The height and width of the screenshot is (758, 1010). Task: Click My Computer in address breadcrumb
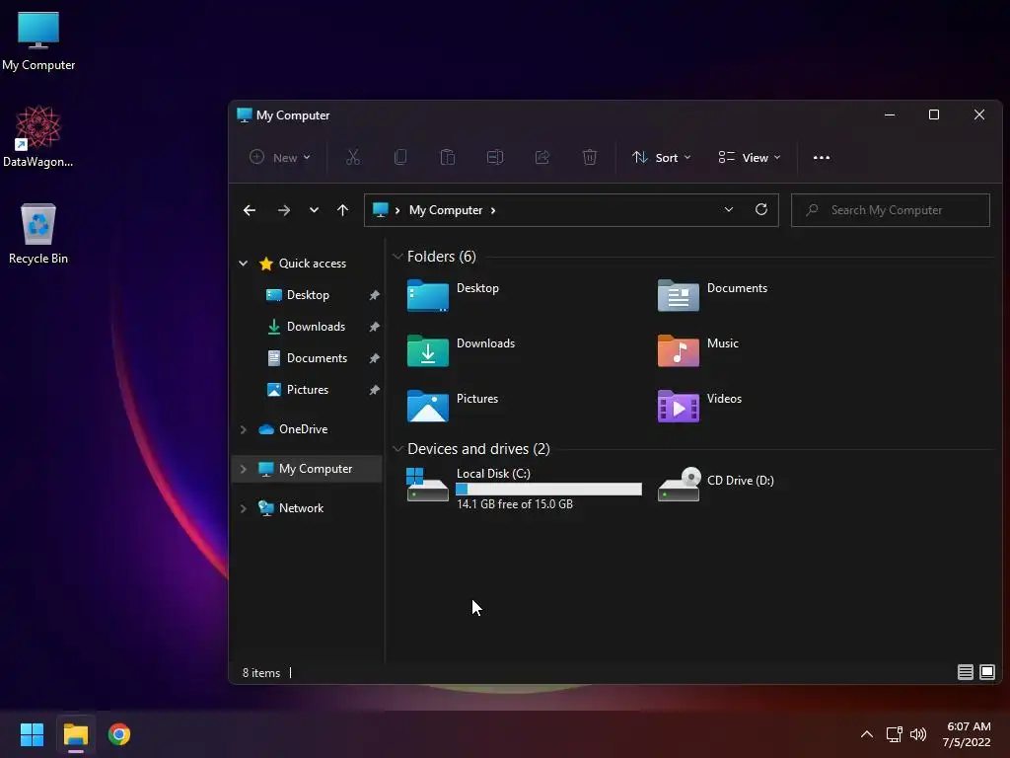446,210
